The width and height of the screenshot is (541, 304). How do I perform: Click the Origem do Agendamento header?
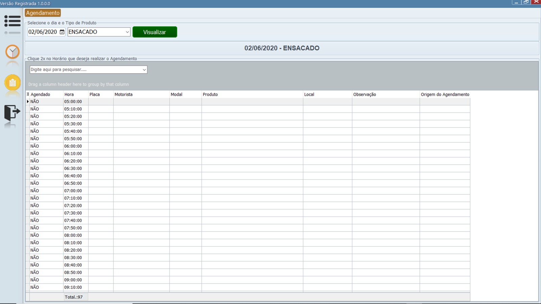[445, 94]
